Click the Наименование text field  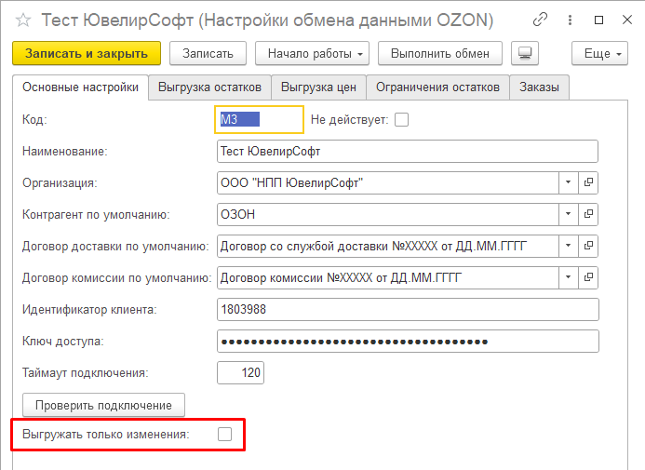pos(408,152)
